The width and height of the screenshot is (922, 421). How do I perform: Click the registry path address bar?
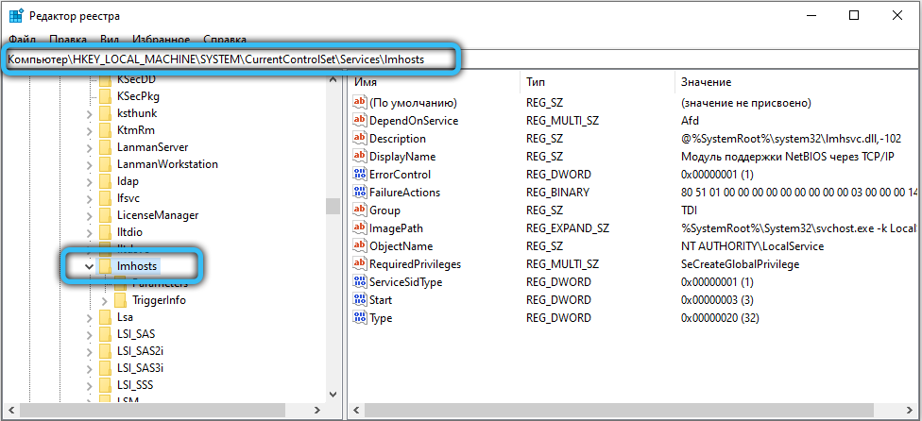coord(567,59)
